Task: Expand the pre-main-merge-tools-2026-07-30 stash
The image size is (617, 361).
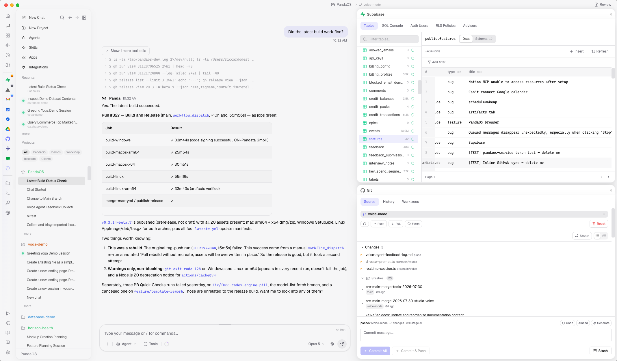Action: point(362,289)
